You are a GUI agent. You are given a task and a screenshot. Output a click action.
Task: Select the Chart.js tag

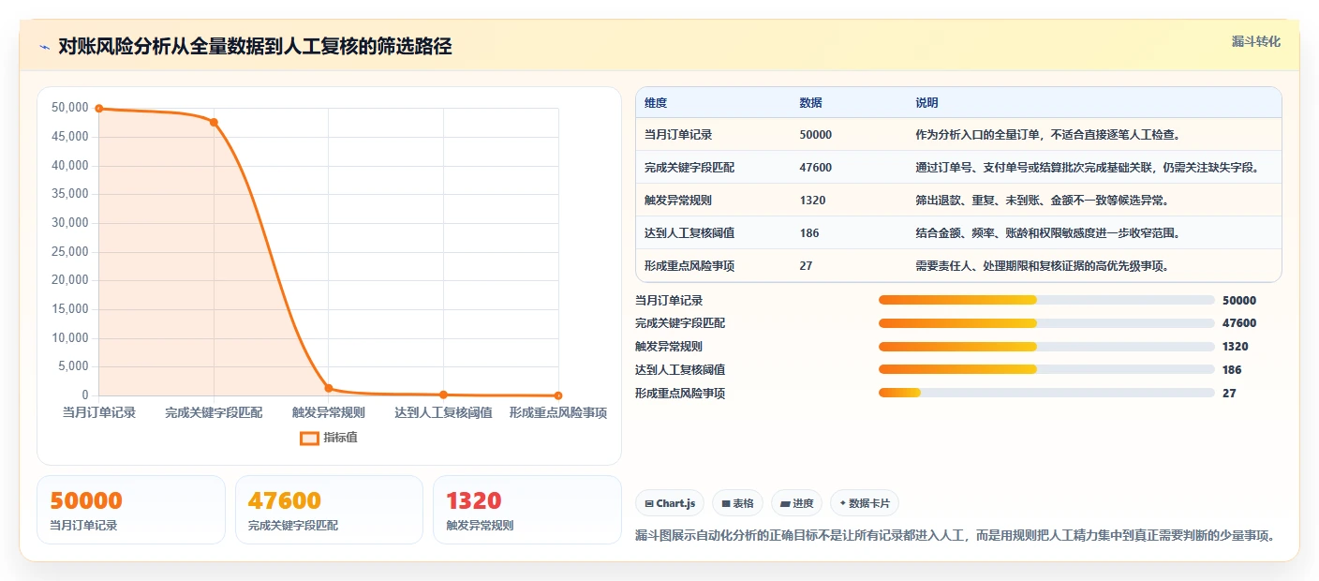pos(670,503)
